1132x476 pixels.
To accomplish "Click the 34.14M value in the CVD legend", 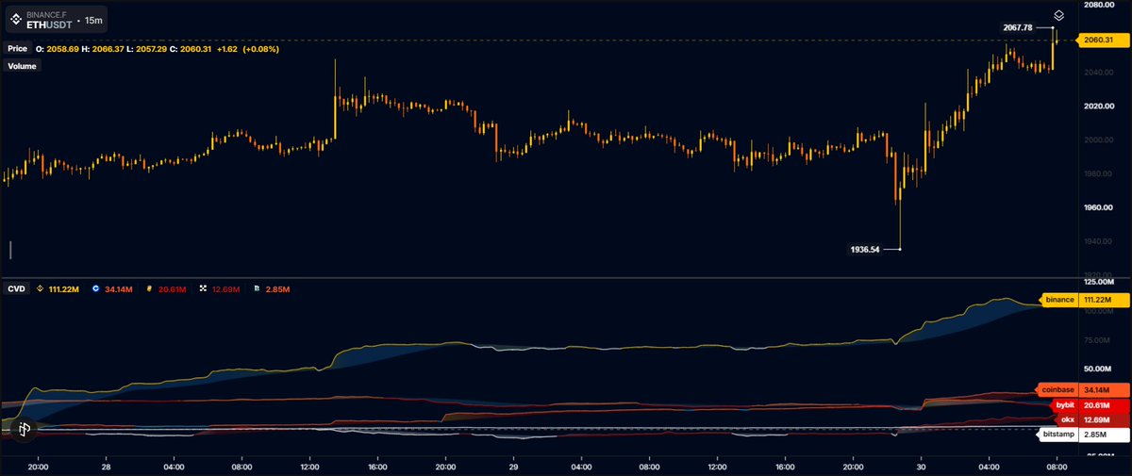I will [119, 288].
